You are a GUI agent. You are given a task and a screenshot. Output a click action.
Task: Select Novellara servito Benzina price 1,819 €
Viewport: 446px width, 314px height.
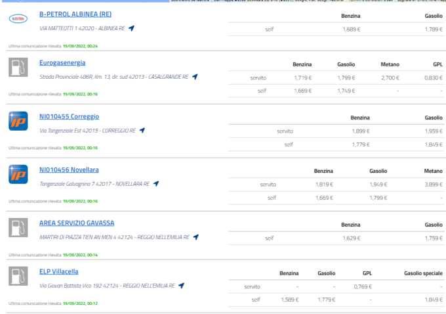click(324, 185)
